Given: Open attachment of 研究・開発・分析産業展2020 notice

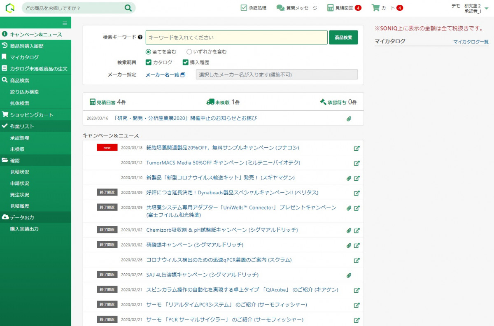Looking at the screenshot, I should (349, 119).
